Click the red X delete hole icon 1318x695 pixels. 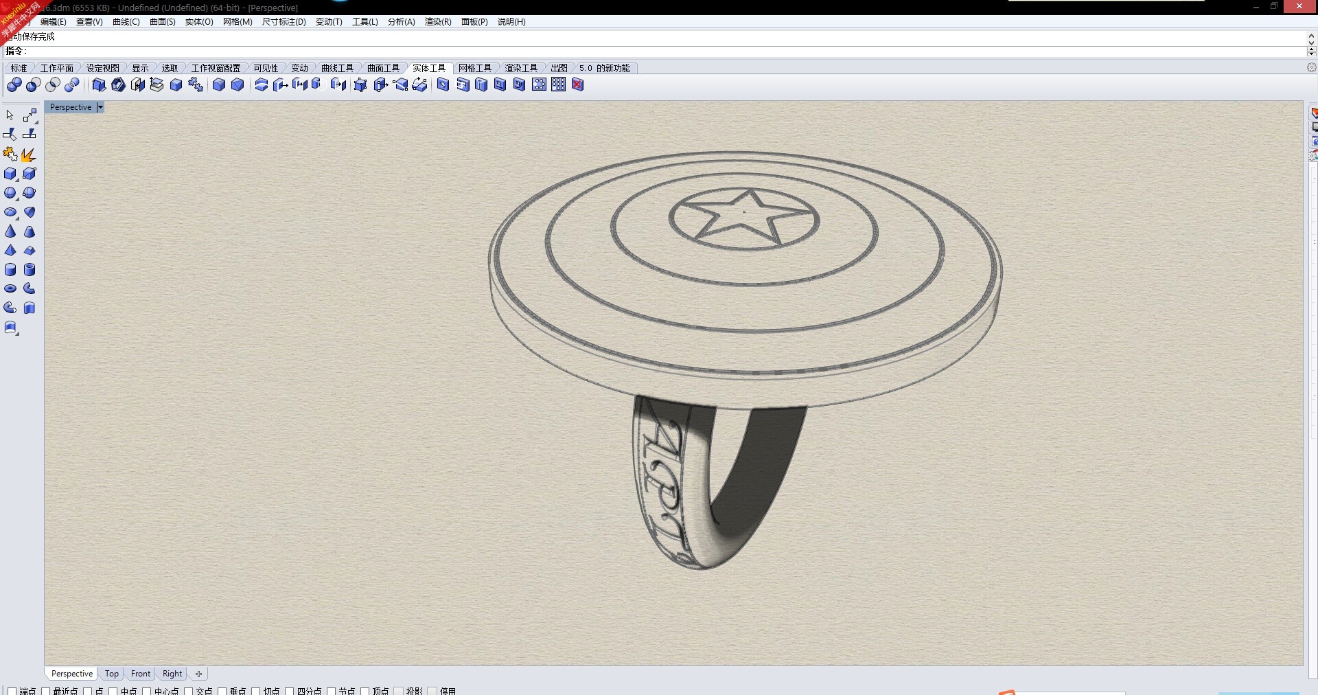coord(578,84)
